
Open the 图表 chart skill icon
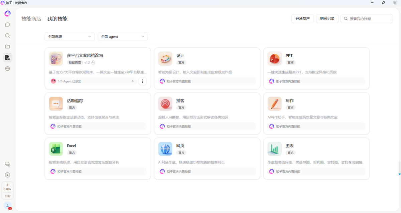coord(274,149)
